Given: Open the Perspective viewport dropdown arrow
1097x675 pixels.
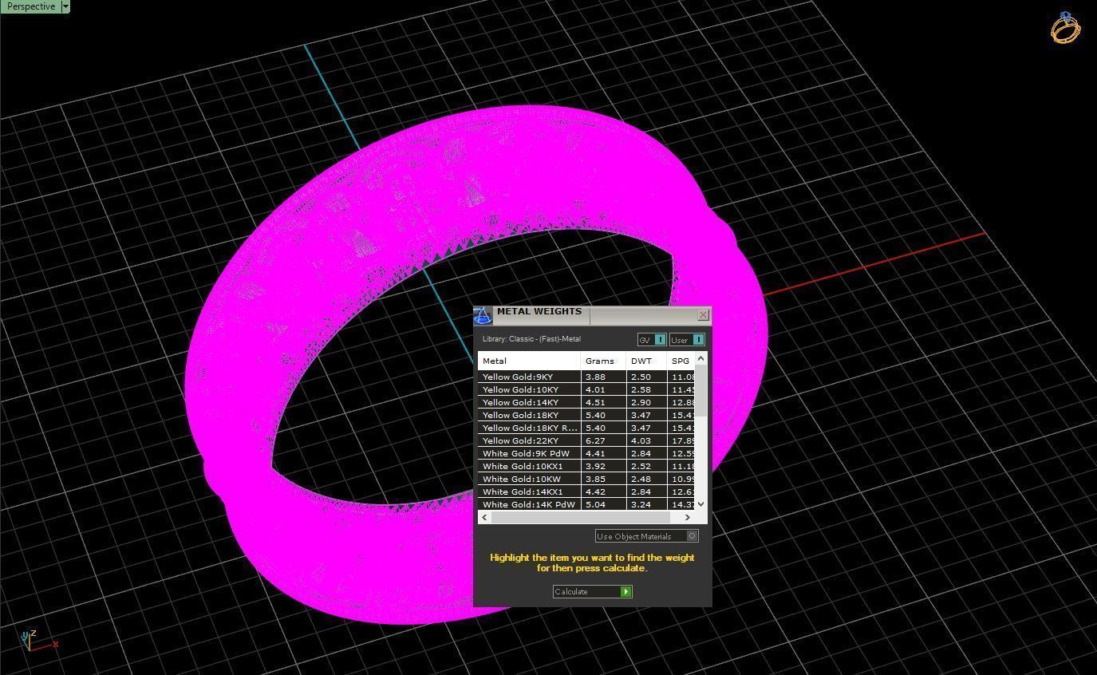Looking at the screenshot, I should point(65,6).
